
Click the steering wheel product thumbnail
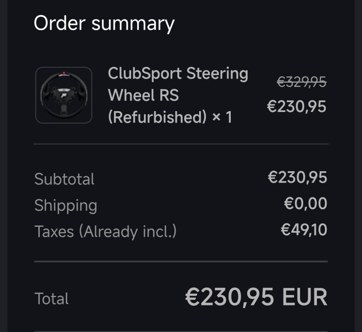[64, 95]
